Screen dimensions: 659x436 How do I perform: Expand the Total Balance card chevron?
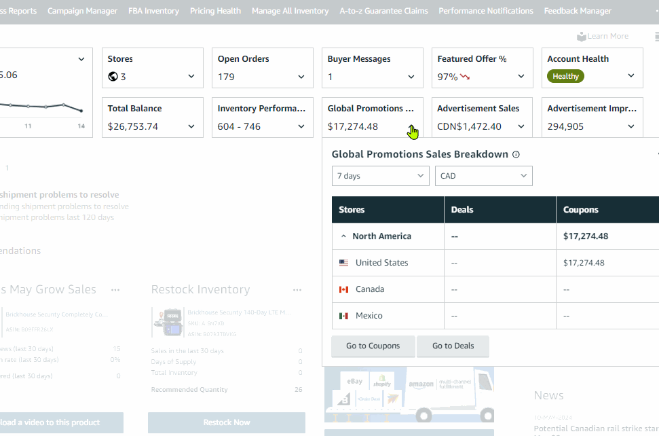point(191,126)
